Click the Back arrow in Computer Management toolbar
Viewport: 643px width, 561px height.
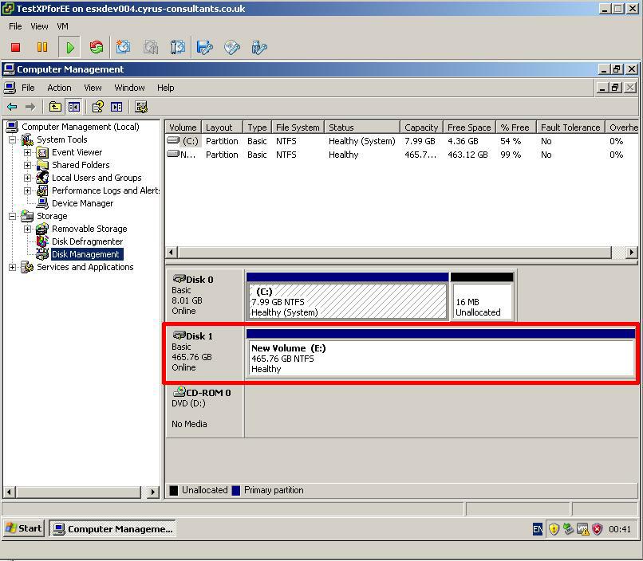coord(12,108)
